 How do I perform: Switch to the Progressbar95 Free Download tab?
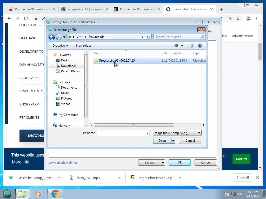[32, 9]
